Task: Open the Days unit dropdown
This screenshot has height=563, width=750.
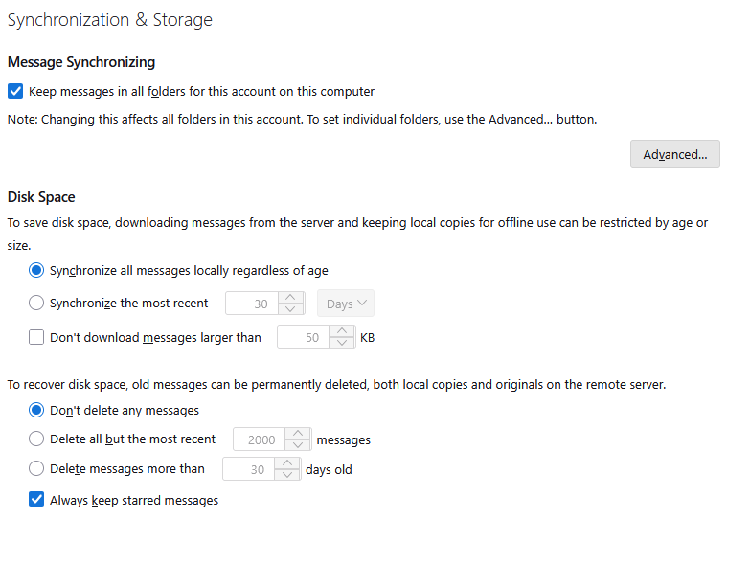Action: (345, 304)
